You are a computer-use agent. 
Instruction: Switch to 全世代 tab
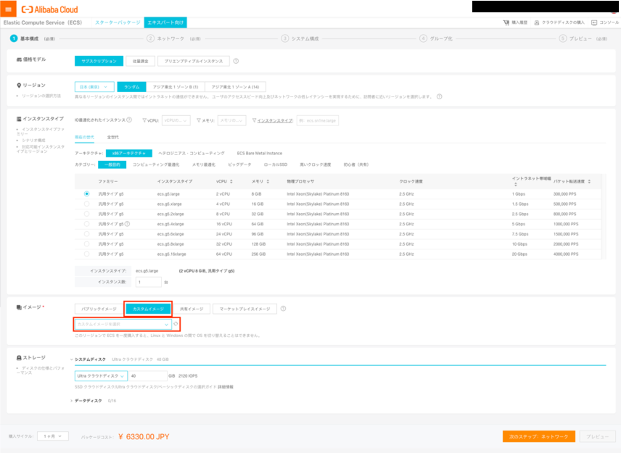click(113, 137)
